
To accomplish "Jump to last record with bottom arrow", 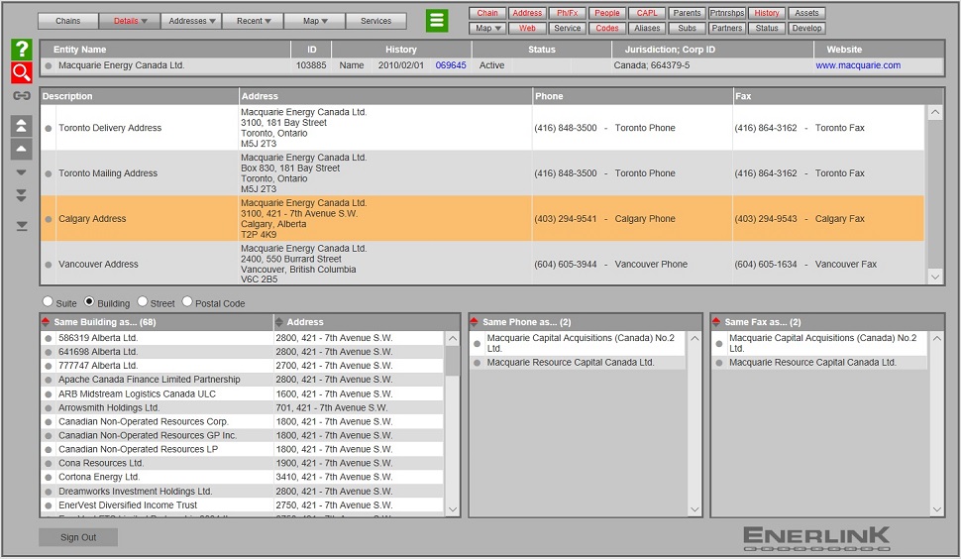I will pos(22,227).
